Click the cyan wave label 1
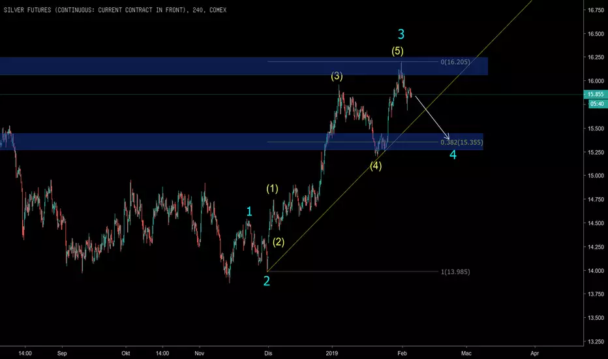608x359 pixels. [x=249, y=211]
